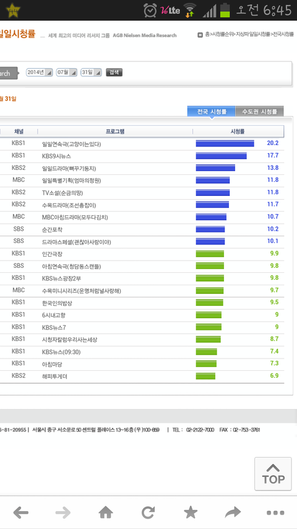Open the 31일 day dropdown
The width and height of the screenshot is (297, 529).
coord(91,72)
